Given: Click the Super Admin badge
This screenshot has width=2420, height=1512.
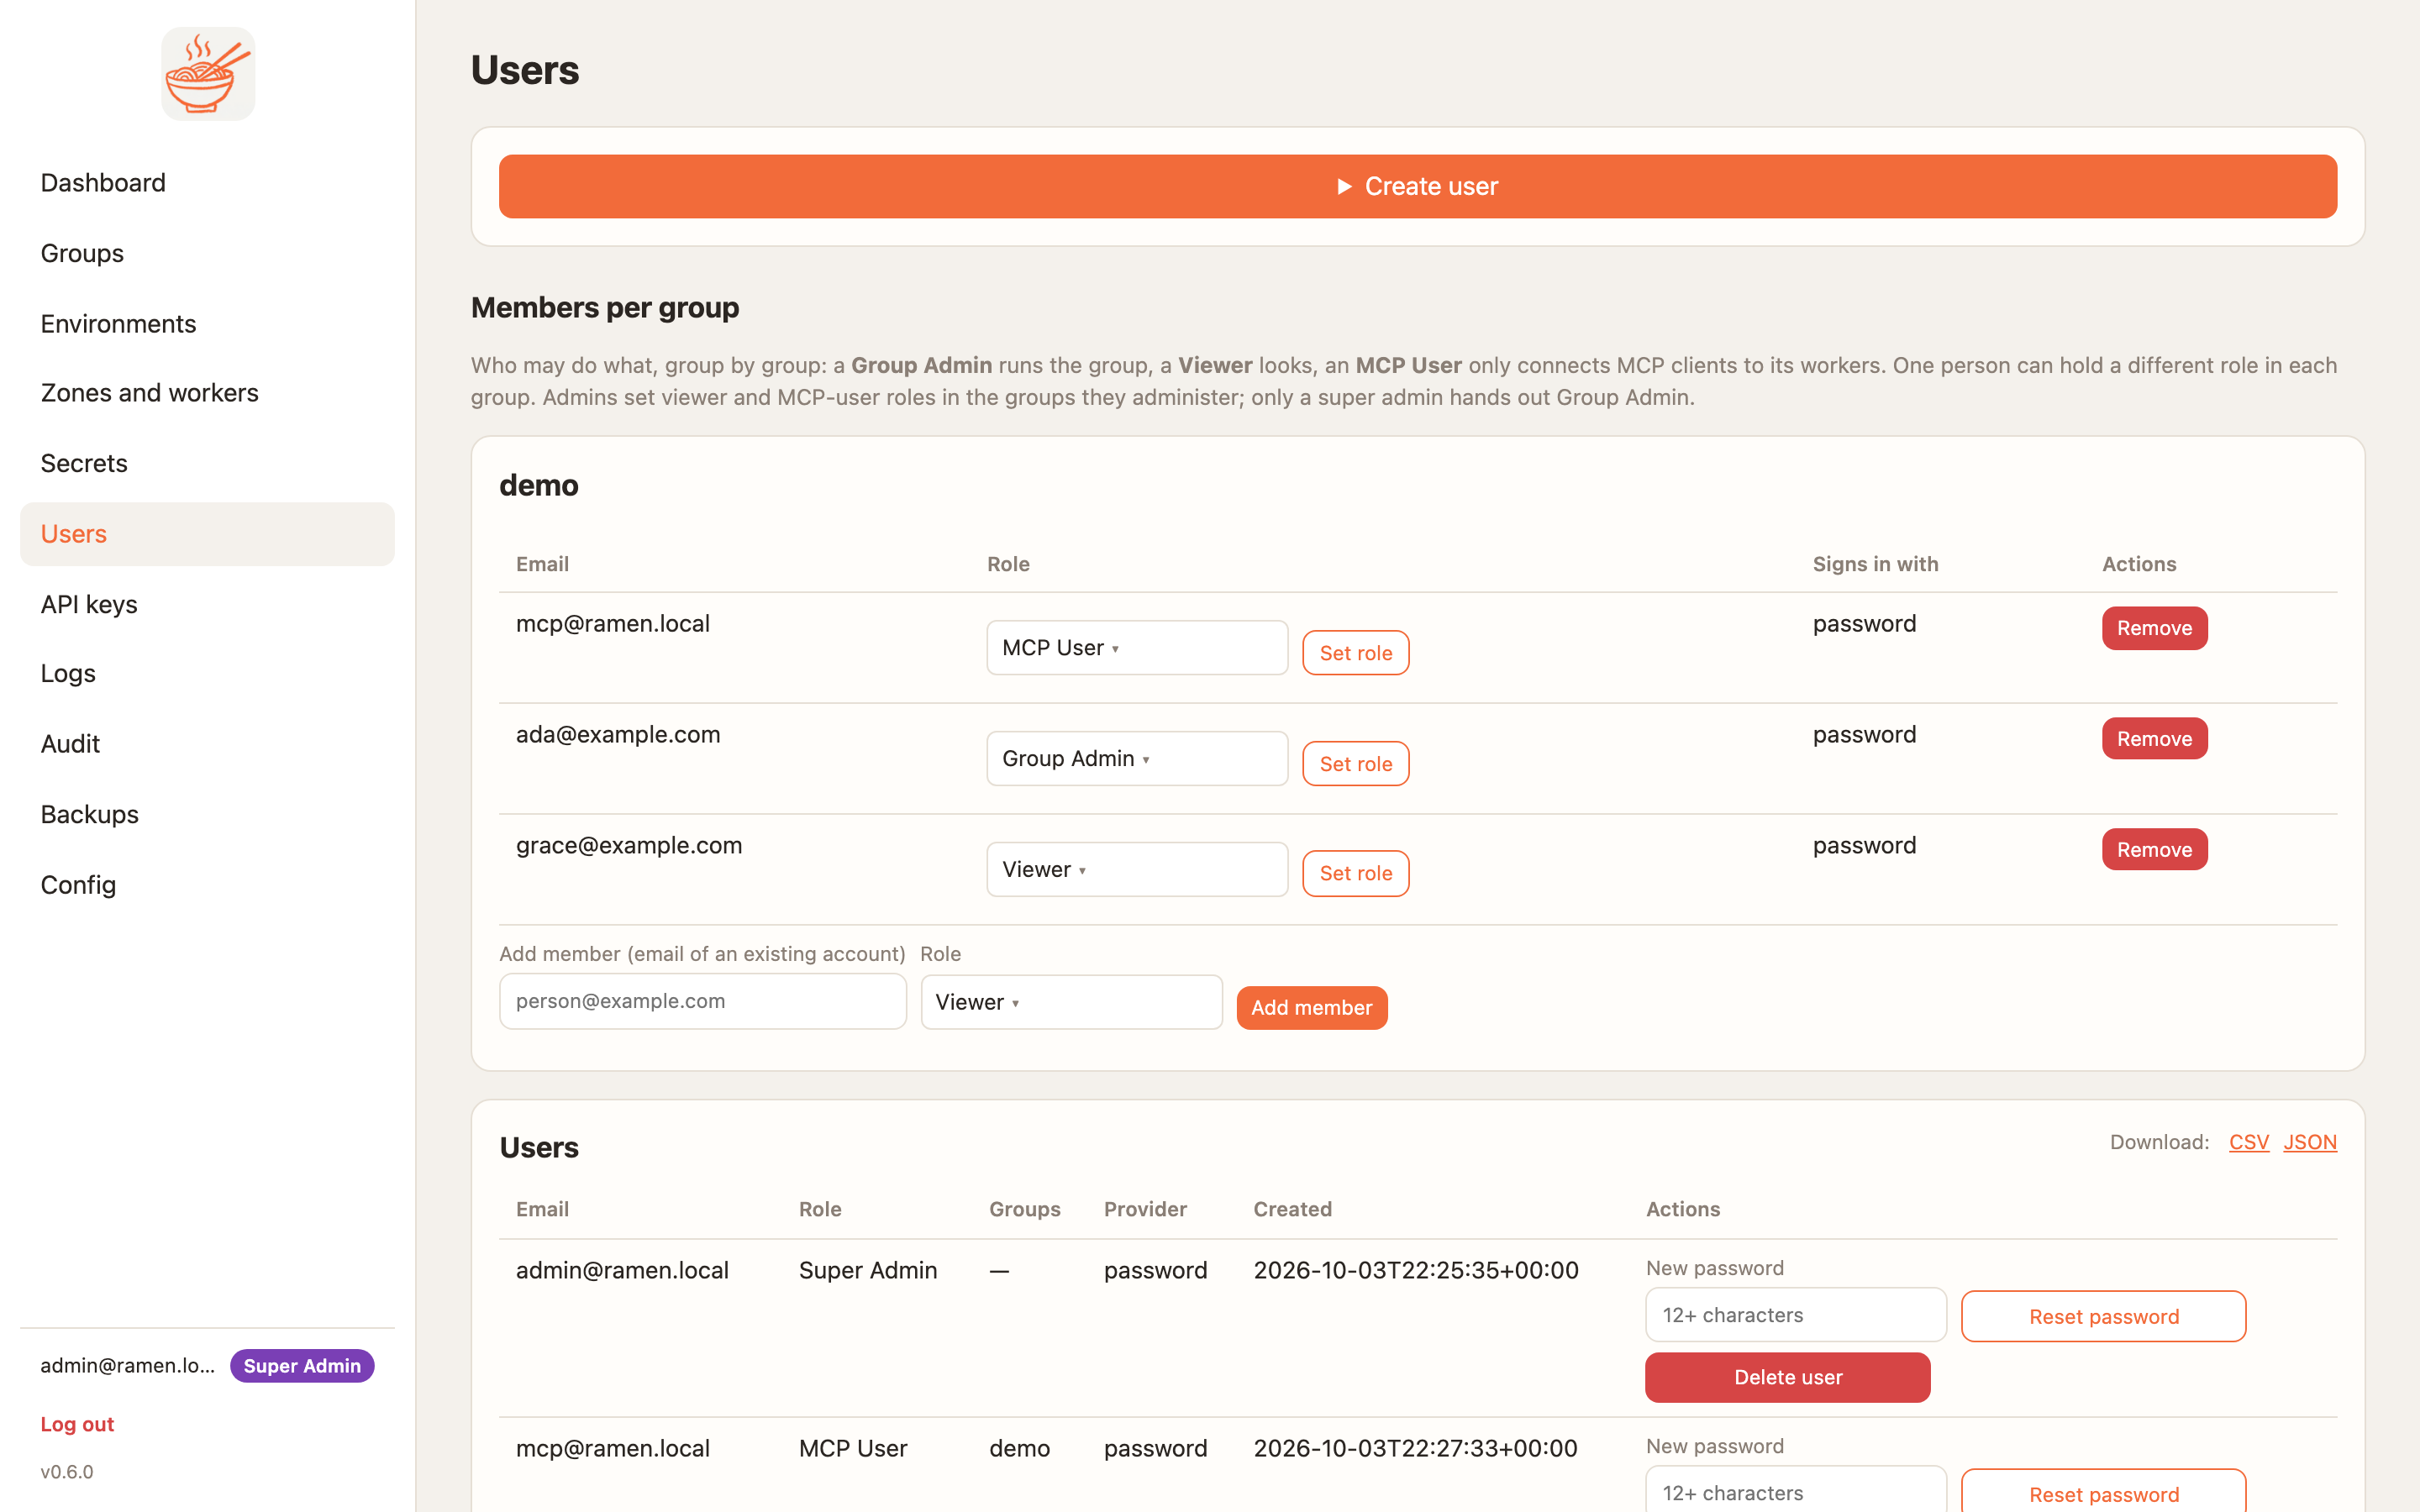Looking at the screenshot, I should tap(302, 1366).
